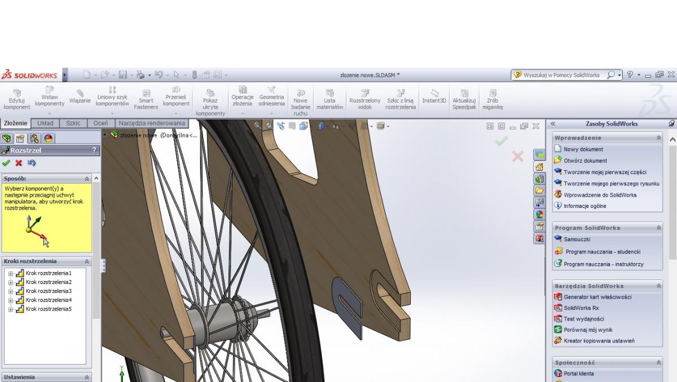677x382 pixels.
Task: Click Nowe badanie ruchu icon
Action: point(301,101)
